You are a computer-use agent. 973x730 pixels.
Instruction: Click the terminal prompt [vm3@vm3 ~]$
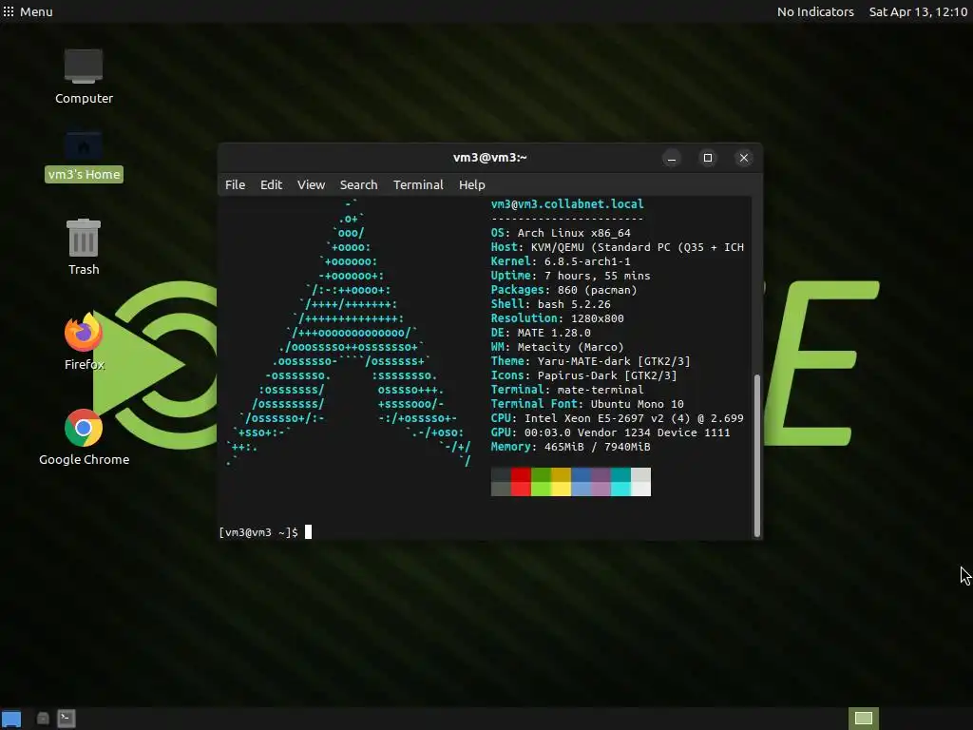tap(258, 532)
